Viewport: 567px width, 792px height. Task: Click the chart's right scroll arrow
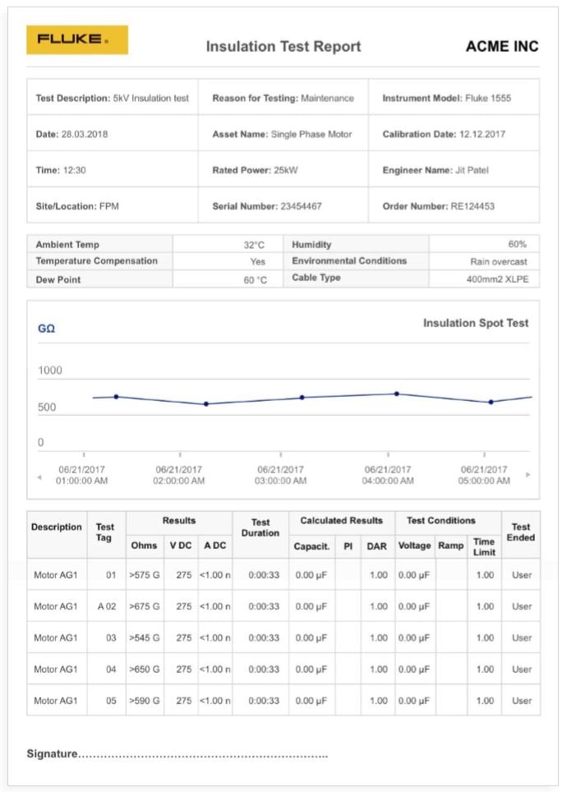(528, 475)
